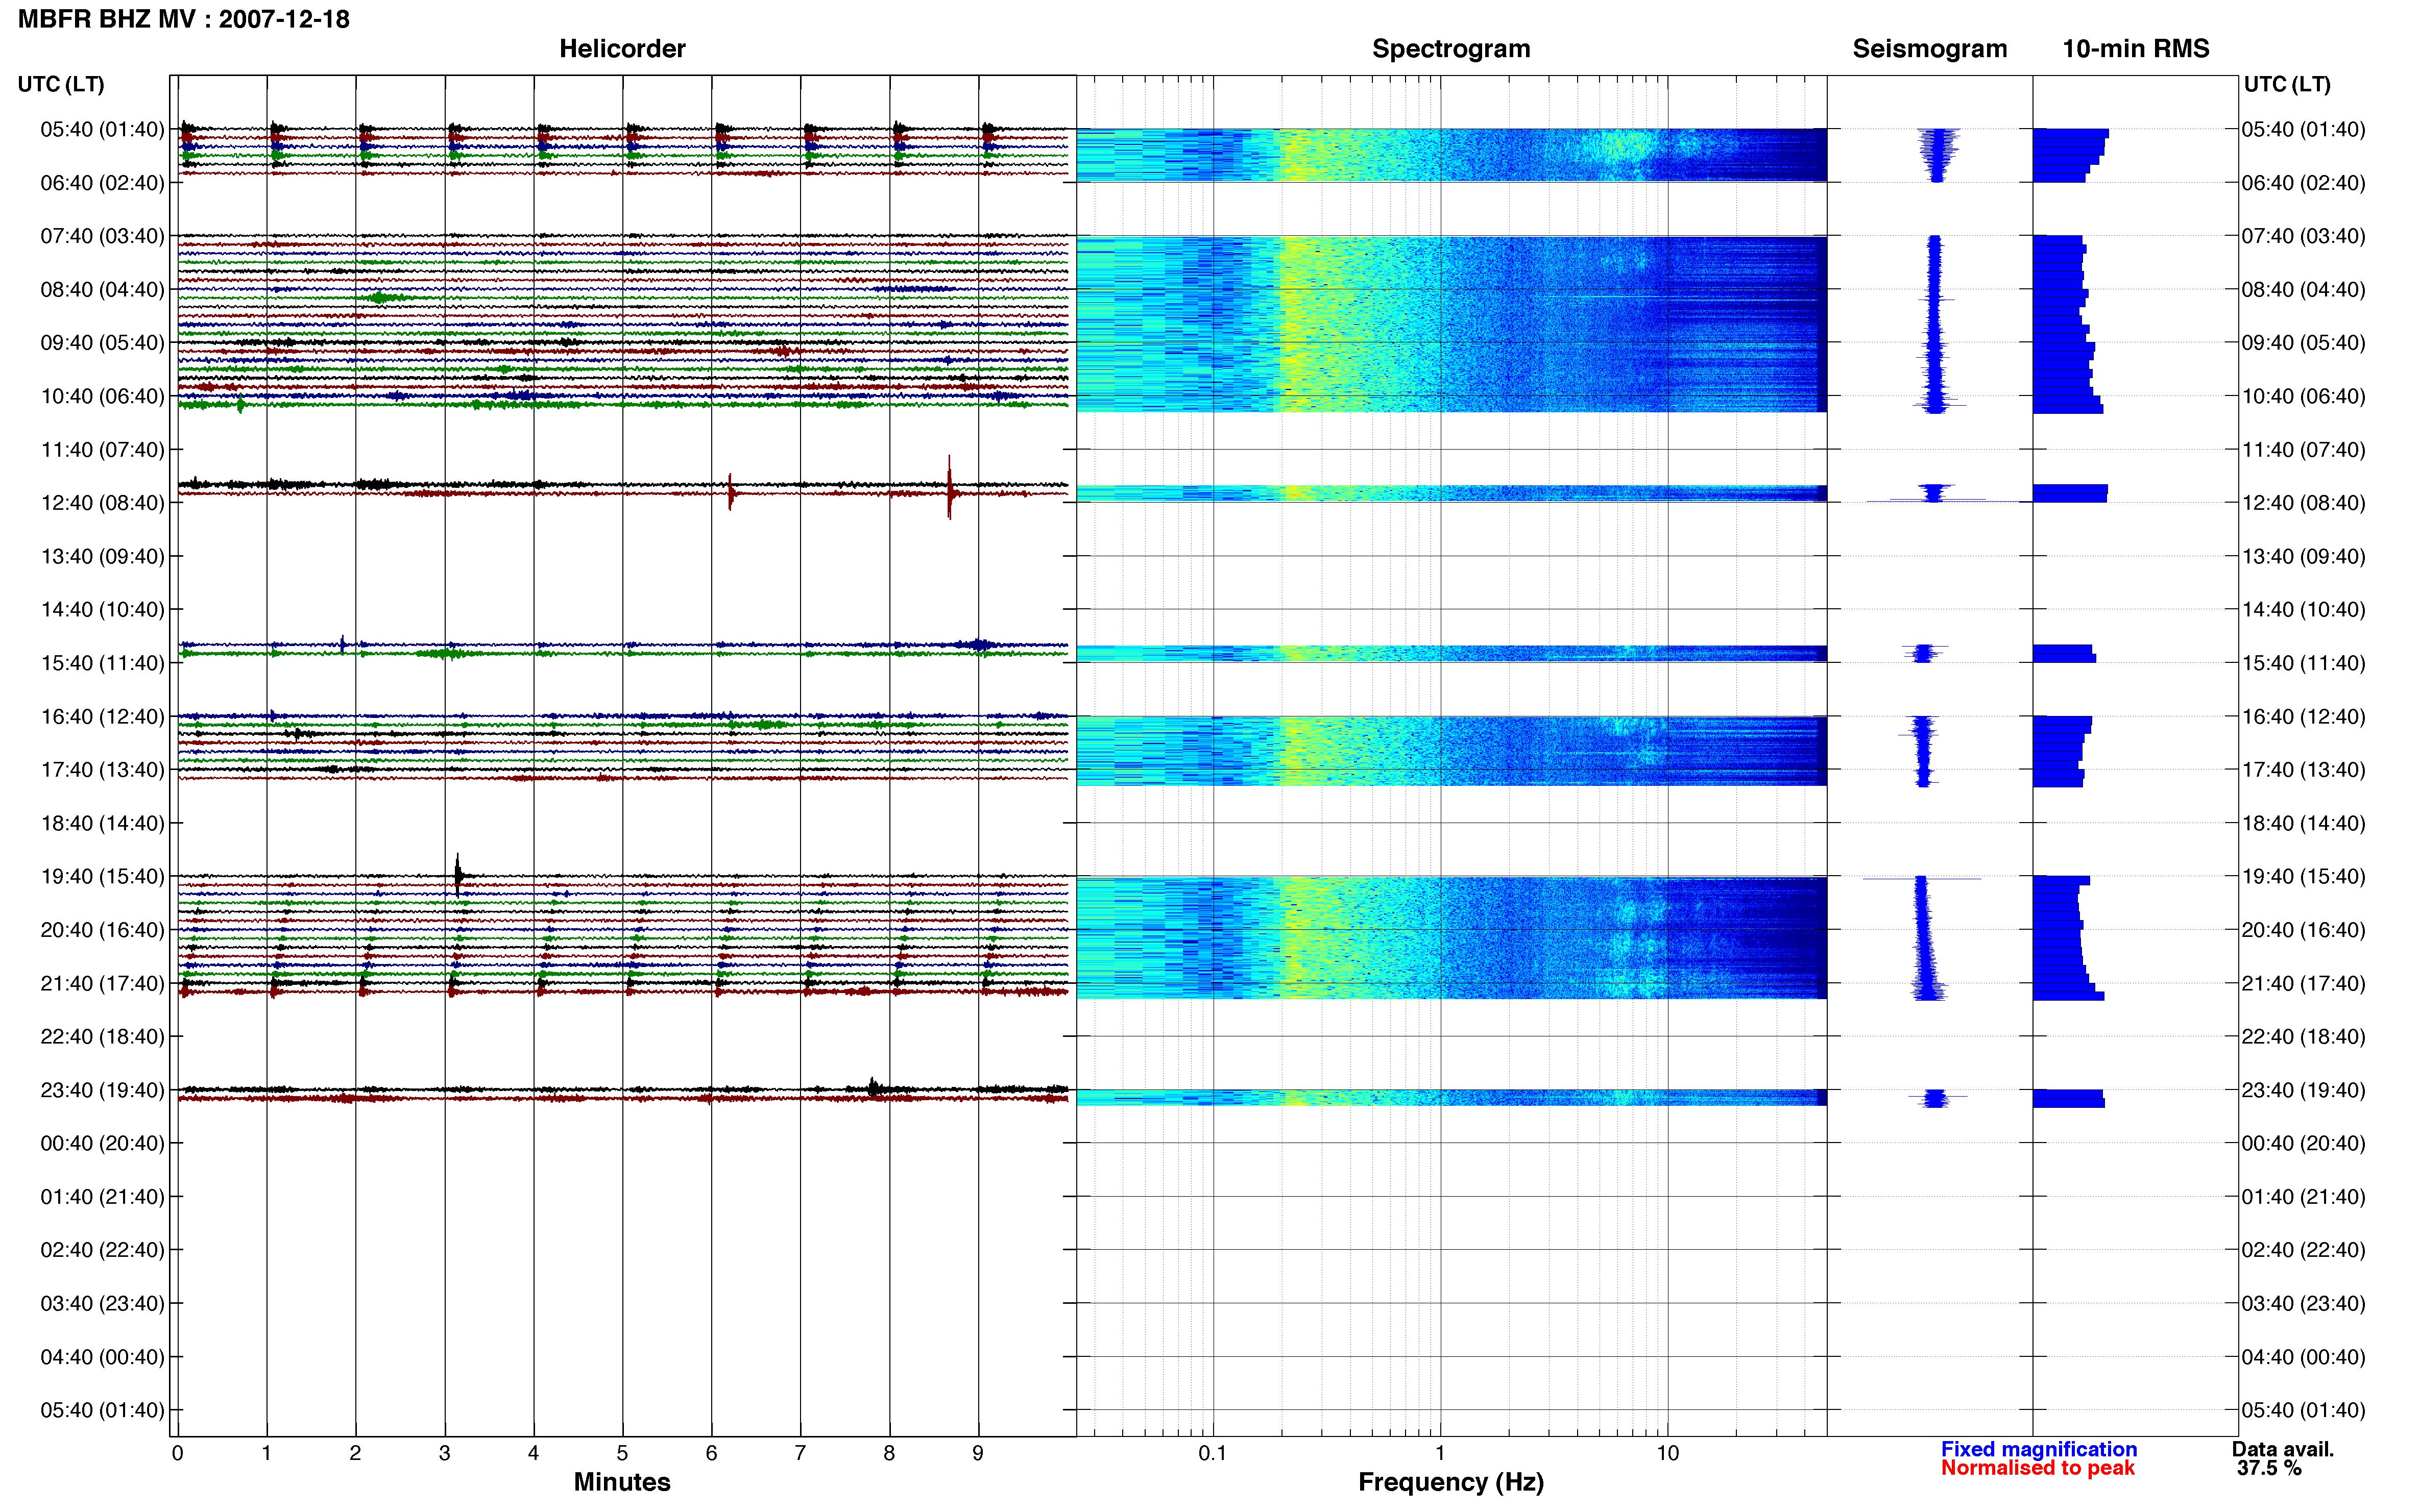Click the 12:40 RMS bar
2420x1512 pixels.
point(2070,493)
